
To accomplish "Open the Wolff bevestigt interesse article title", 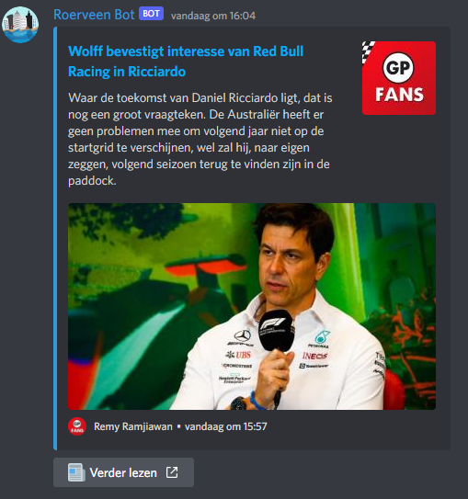I will (x=186, y=62).
